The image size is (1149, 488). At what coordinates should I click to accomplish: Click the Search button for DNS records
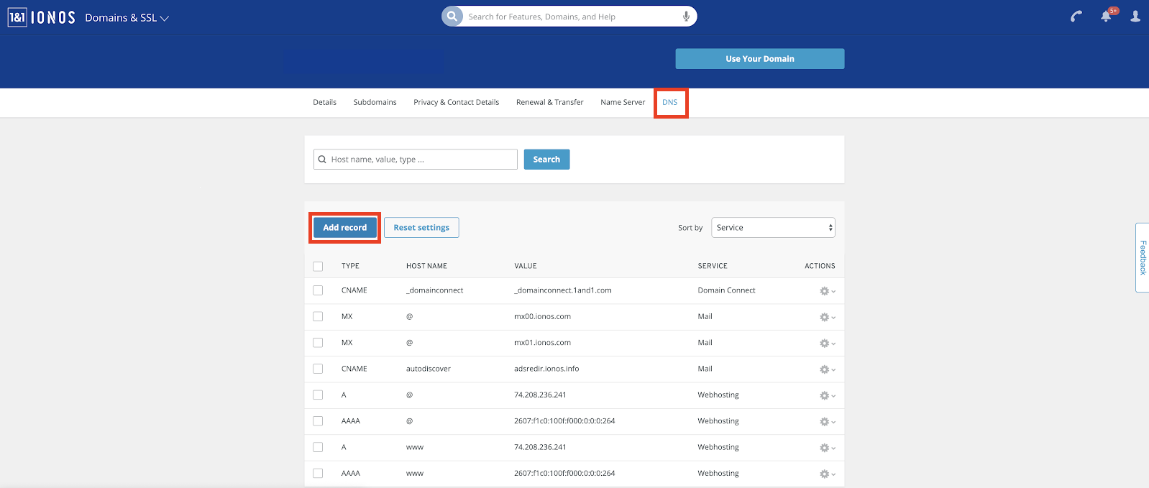click(546, 160)
